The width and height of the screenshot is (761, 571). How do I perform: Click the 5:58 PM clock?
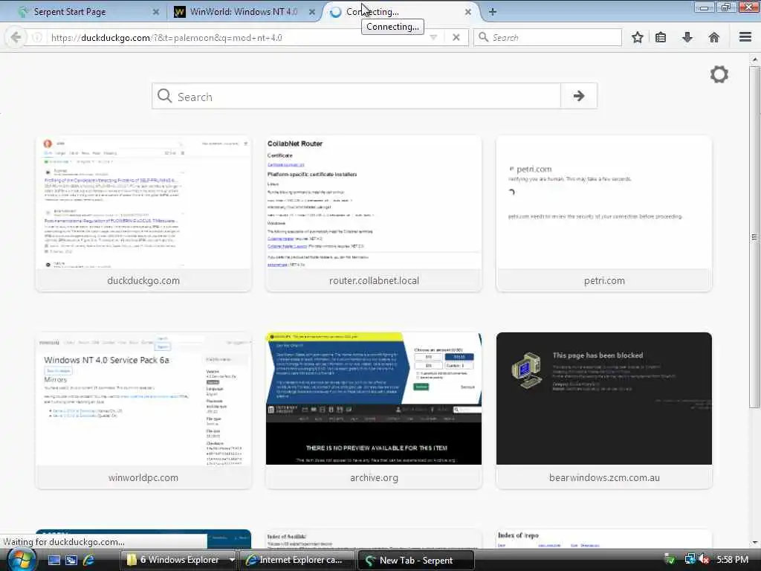coord(732,559)
